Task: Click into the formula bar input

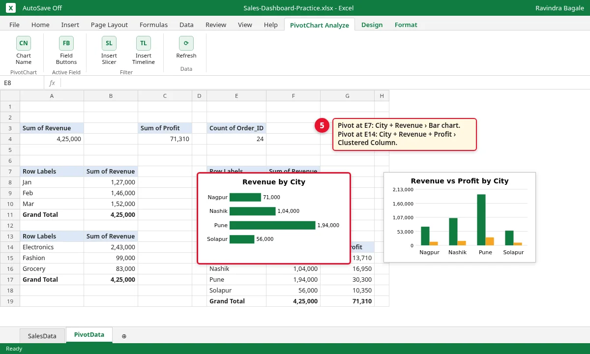Action: (x=324, y=83)
